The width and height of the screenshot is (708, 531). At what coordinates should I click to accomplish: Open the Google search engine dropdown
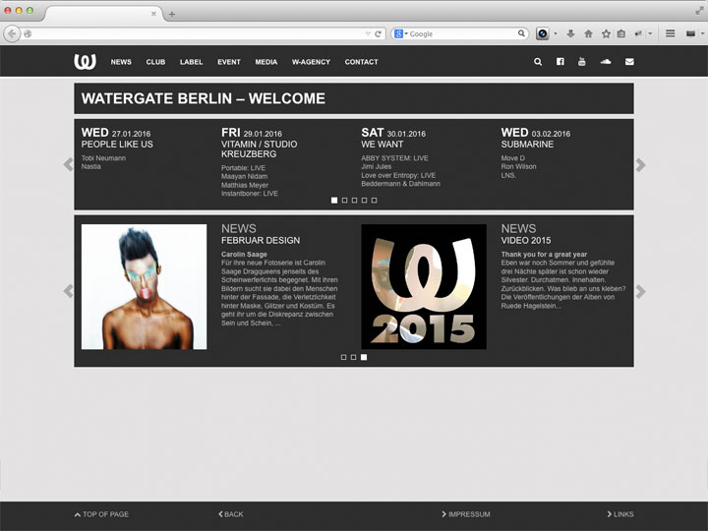click(401, 33)
